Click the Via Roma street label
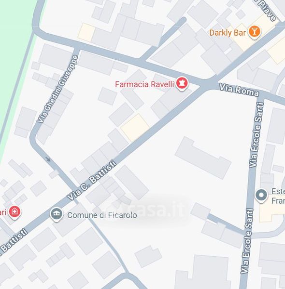Screen dimensions: 285x289 pyautogui.click(x=239, y=90)
